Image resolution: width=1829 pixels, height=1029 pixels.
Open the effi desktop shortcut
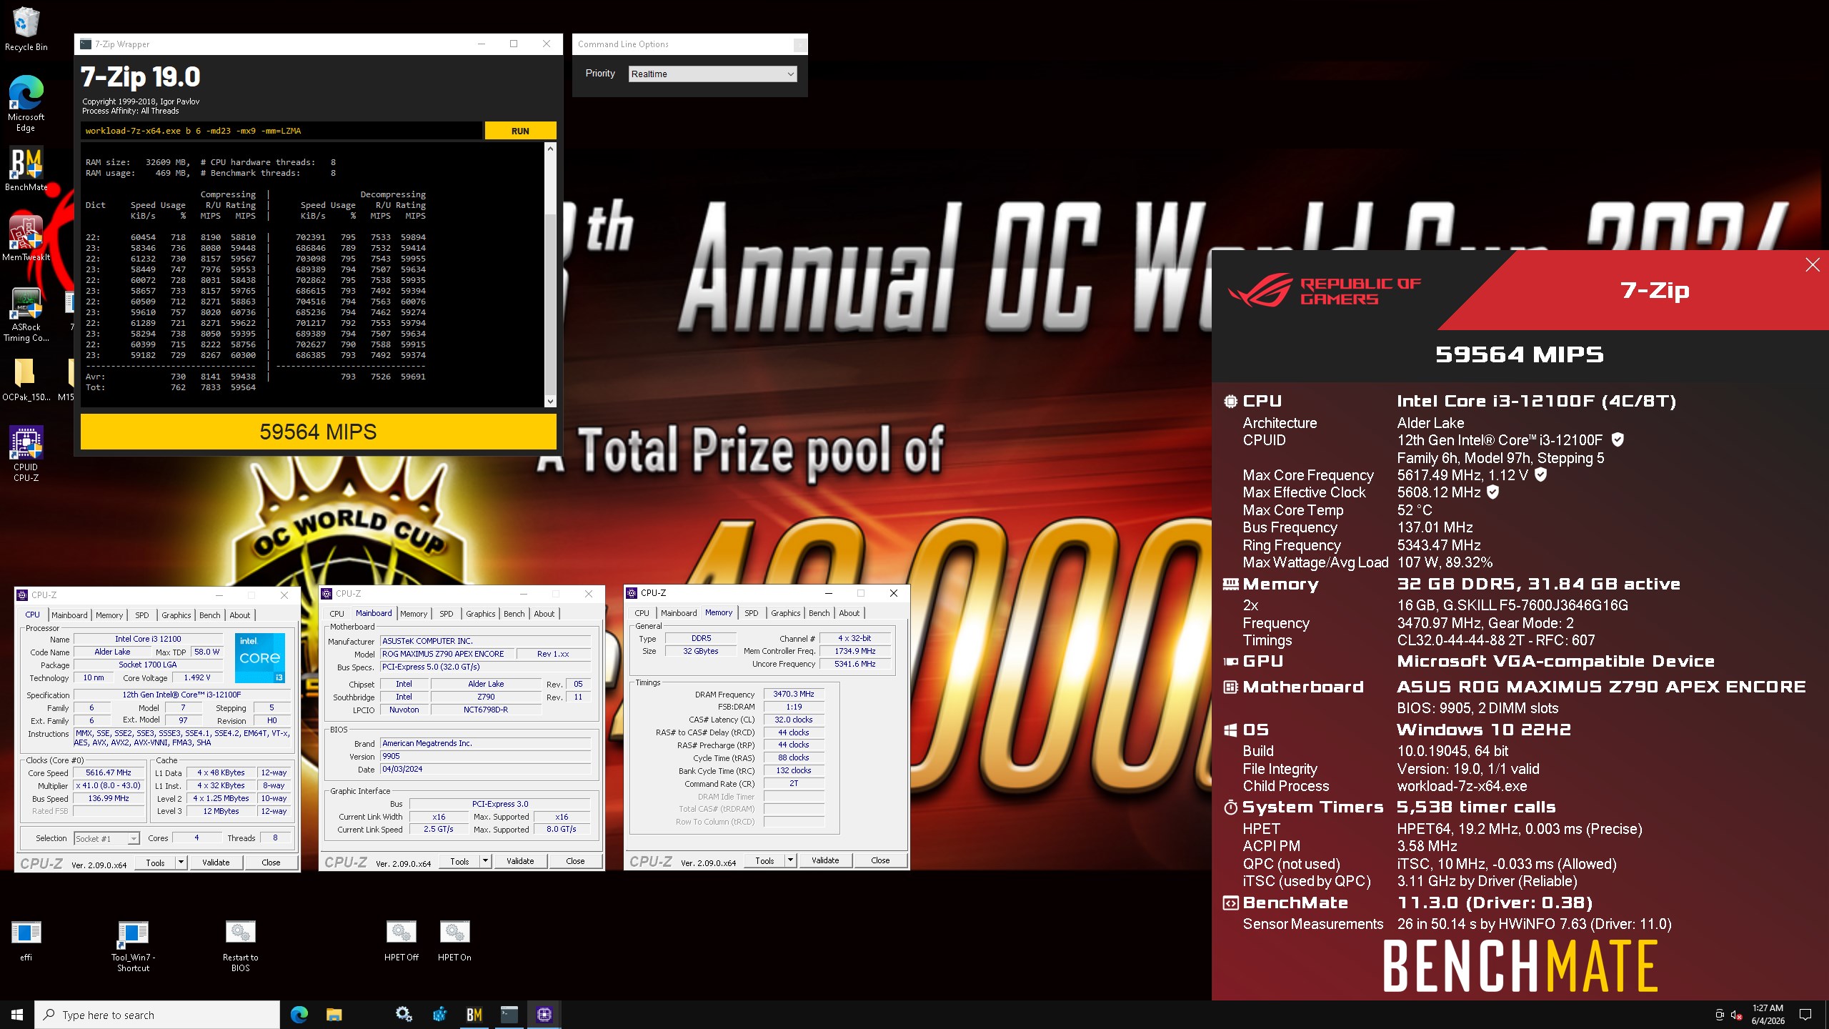coord(26,940)
